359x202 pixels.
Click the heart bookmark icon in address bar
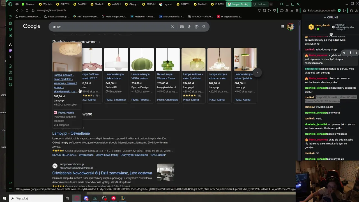click(275, 10)
